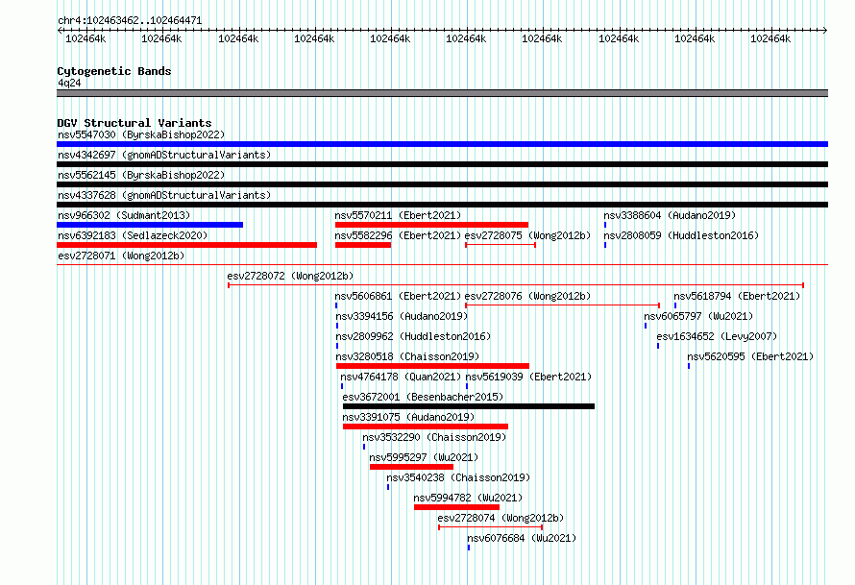Open nsv4764178 (Quan2021) variant

pos(401,377)
